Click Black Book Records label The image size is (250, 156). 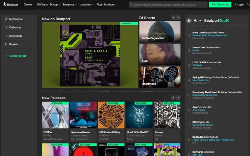202,53
